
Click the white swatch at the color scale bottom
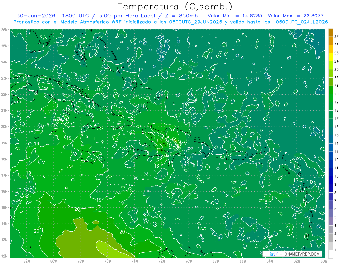[x=331, y=254]
